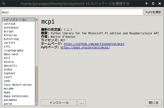Close the package manager window
Screen dimensions: 164x108
click(x=160, y=4)
